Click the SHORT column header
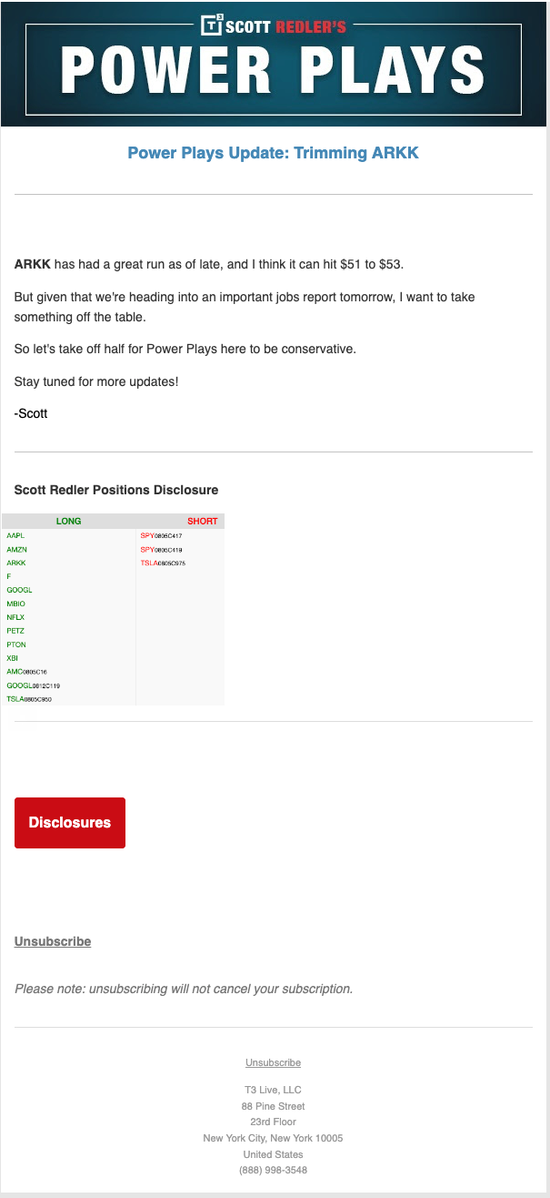This screenshot has height=1198, width=550. pos(202,522)
